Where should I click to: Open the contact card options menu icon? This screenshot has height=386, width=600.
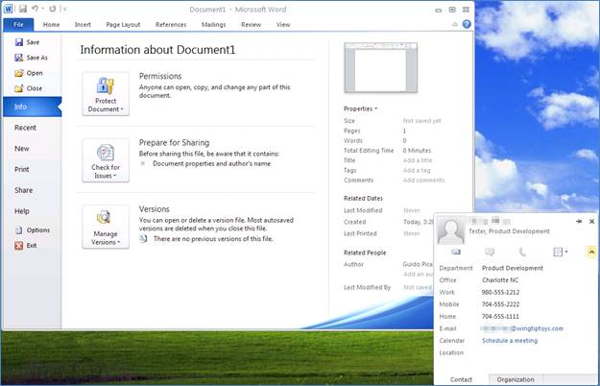point(561,252)
